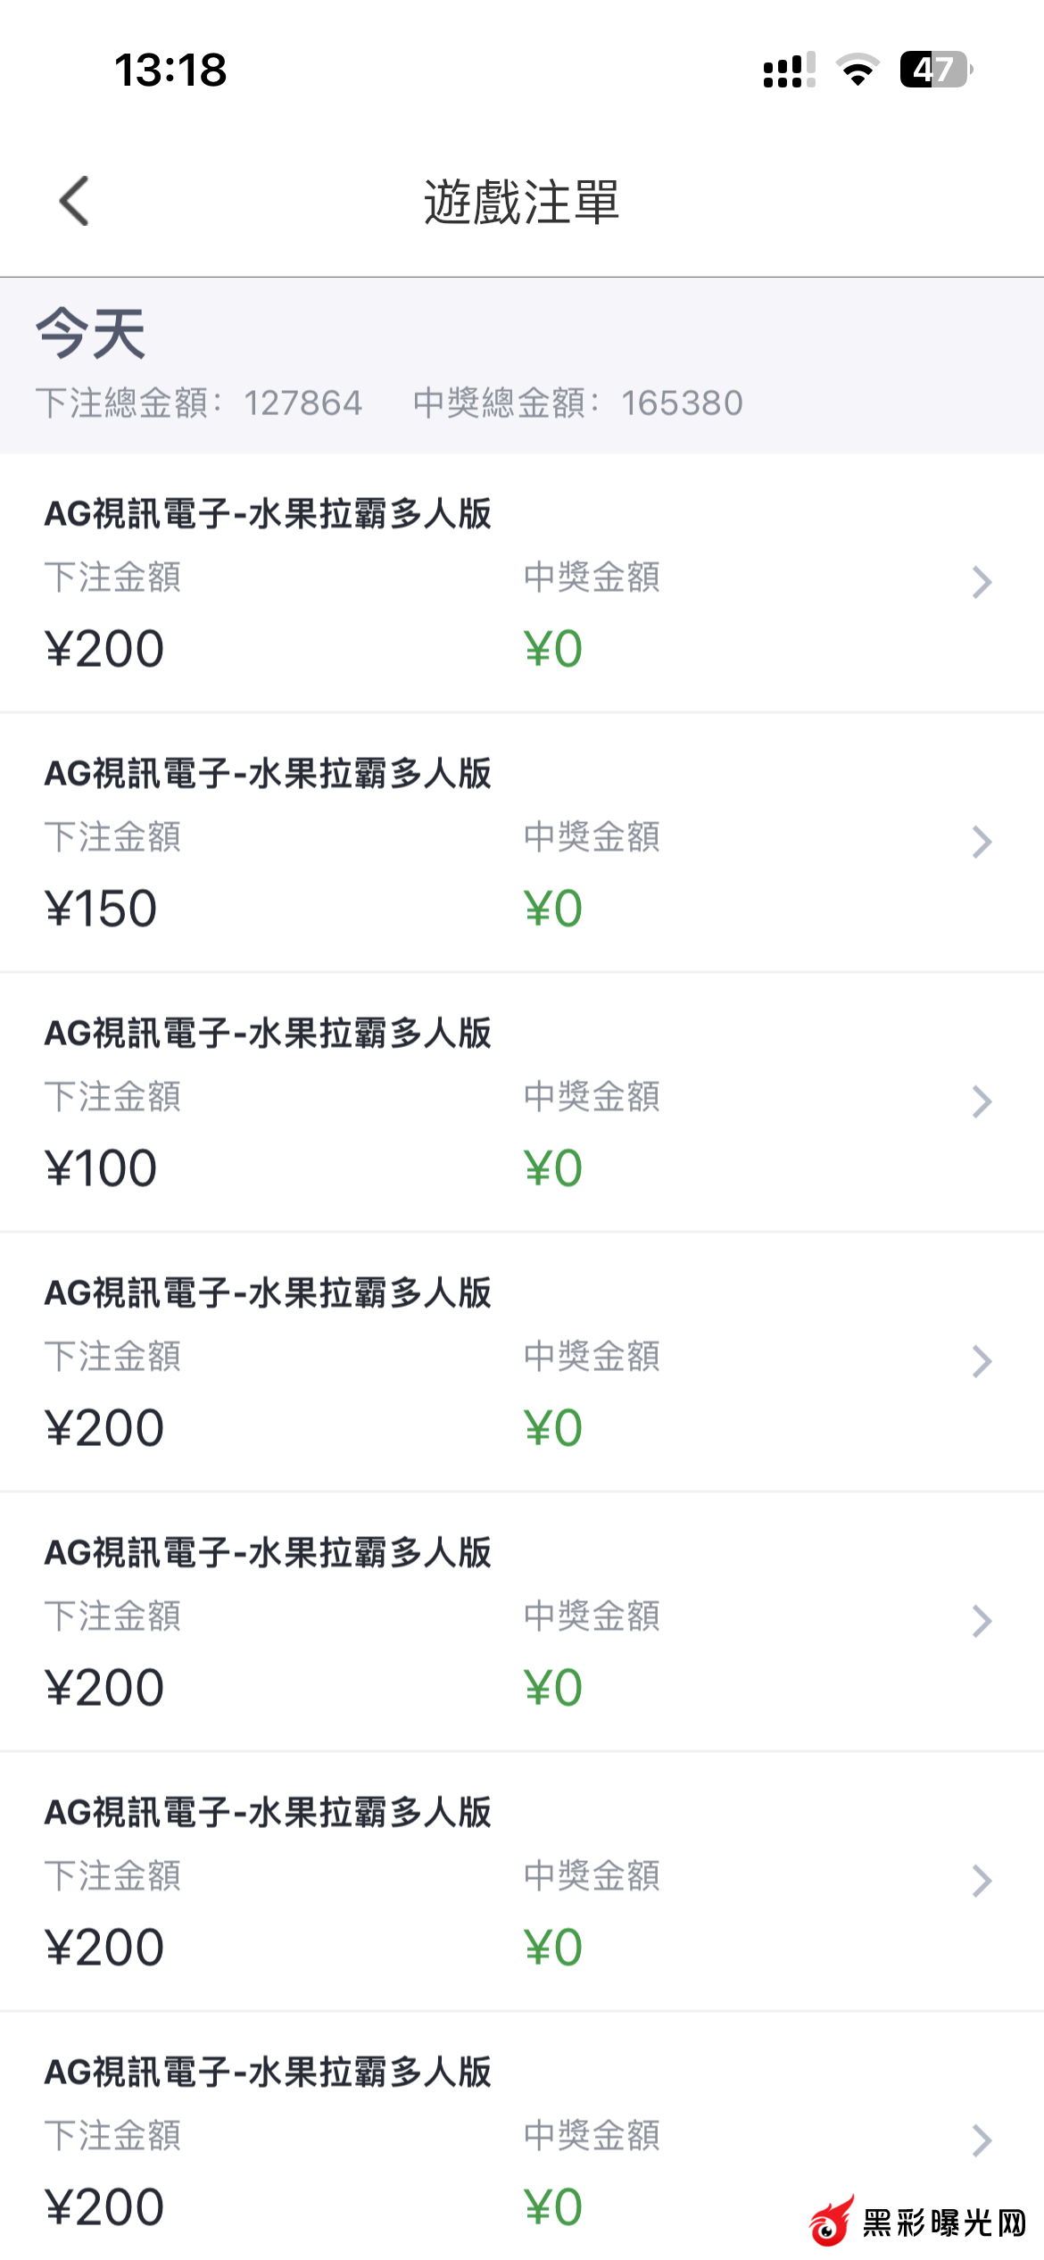The height and width of the screenshot is (2260, 1044).
Task: Tap the 中獎總金額 165380 total
Action: coord(577,403)
